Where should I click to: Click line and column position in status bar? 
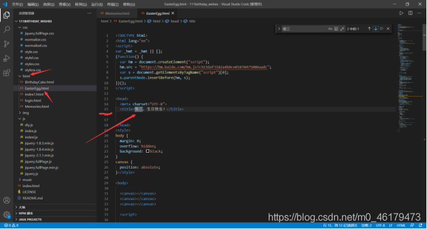coord(340,225)
